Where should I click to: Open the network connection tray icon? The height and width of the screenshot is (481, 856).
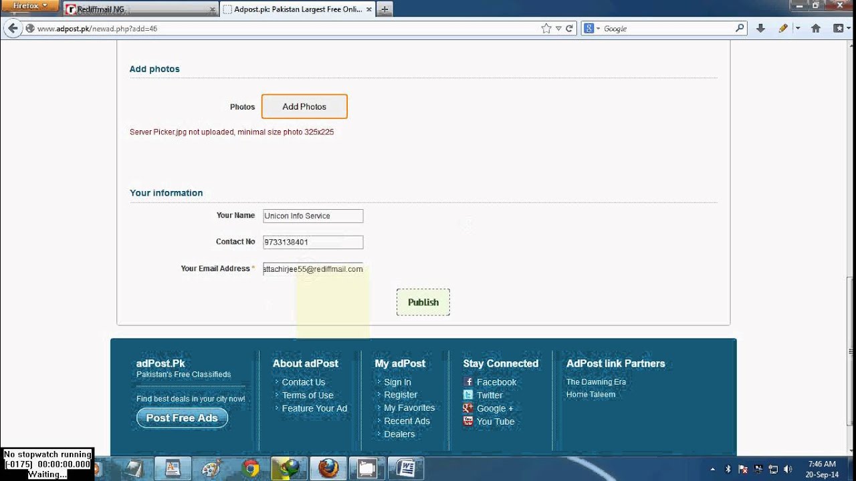pyautogui.click(x=774, y=469)
